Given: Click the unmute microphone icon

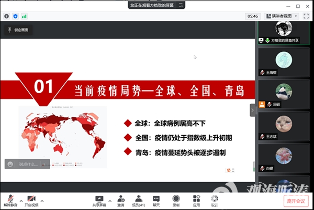Looking at the screenshot, I should pyautogui.click(x=10, y=198).
